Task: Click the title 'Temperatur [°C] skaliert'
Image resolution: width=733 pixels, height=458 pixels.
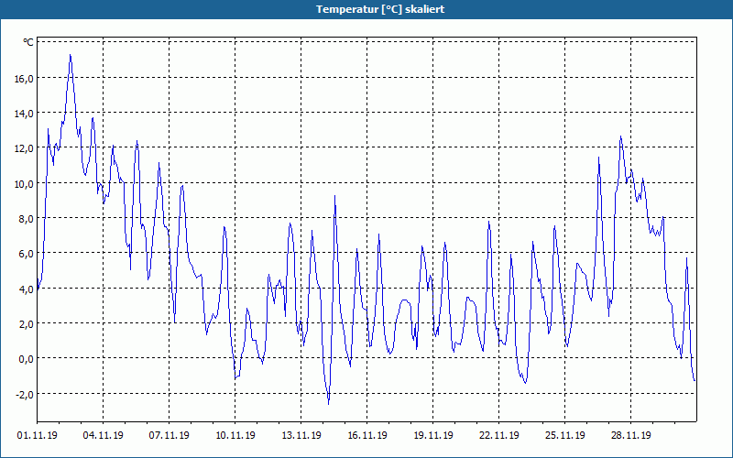Action: pos(380,9)
